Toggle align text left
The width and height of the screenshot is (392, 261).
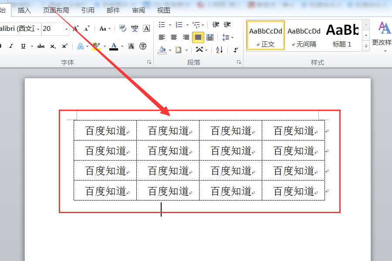(162, 37)
